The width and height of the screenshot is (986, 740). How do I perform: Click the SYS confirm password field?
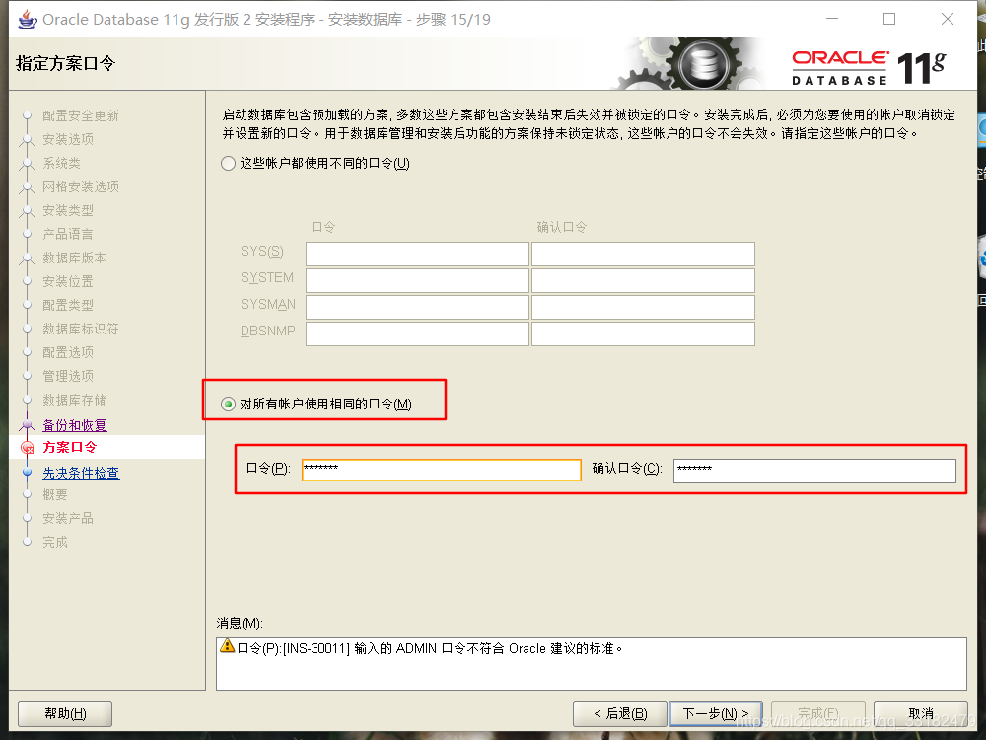(x=643, y=255)
